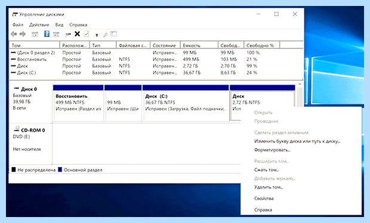The height and width of the screenshot is (223, 370).
Task: Sort by the Емкость column header
Action: point(199,45)
